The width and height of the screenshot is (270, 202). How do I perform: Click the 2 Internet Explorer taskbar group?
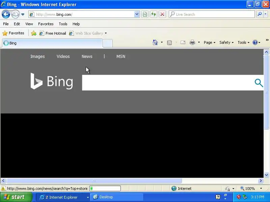click(x=63, y=197)
